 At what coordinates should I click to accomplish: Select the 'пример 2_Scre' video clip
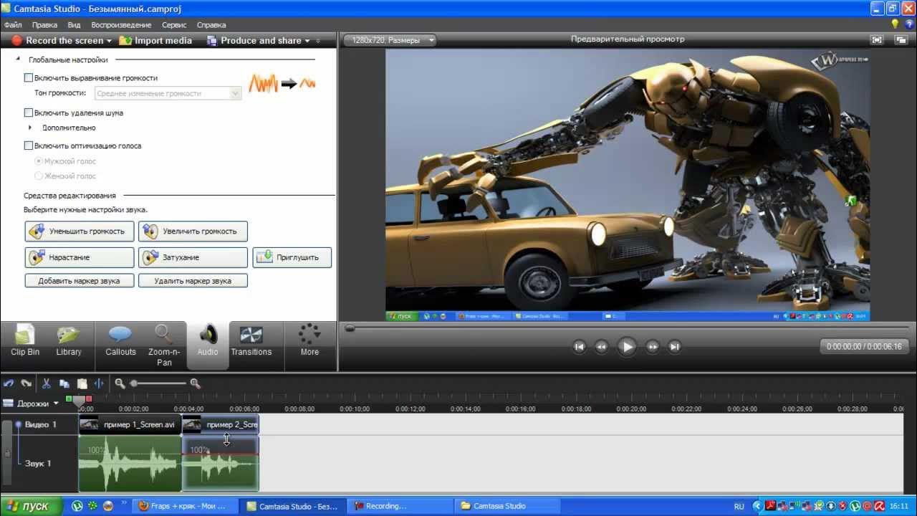click(x=221, y=424)
